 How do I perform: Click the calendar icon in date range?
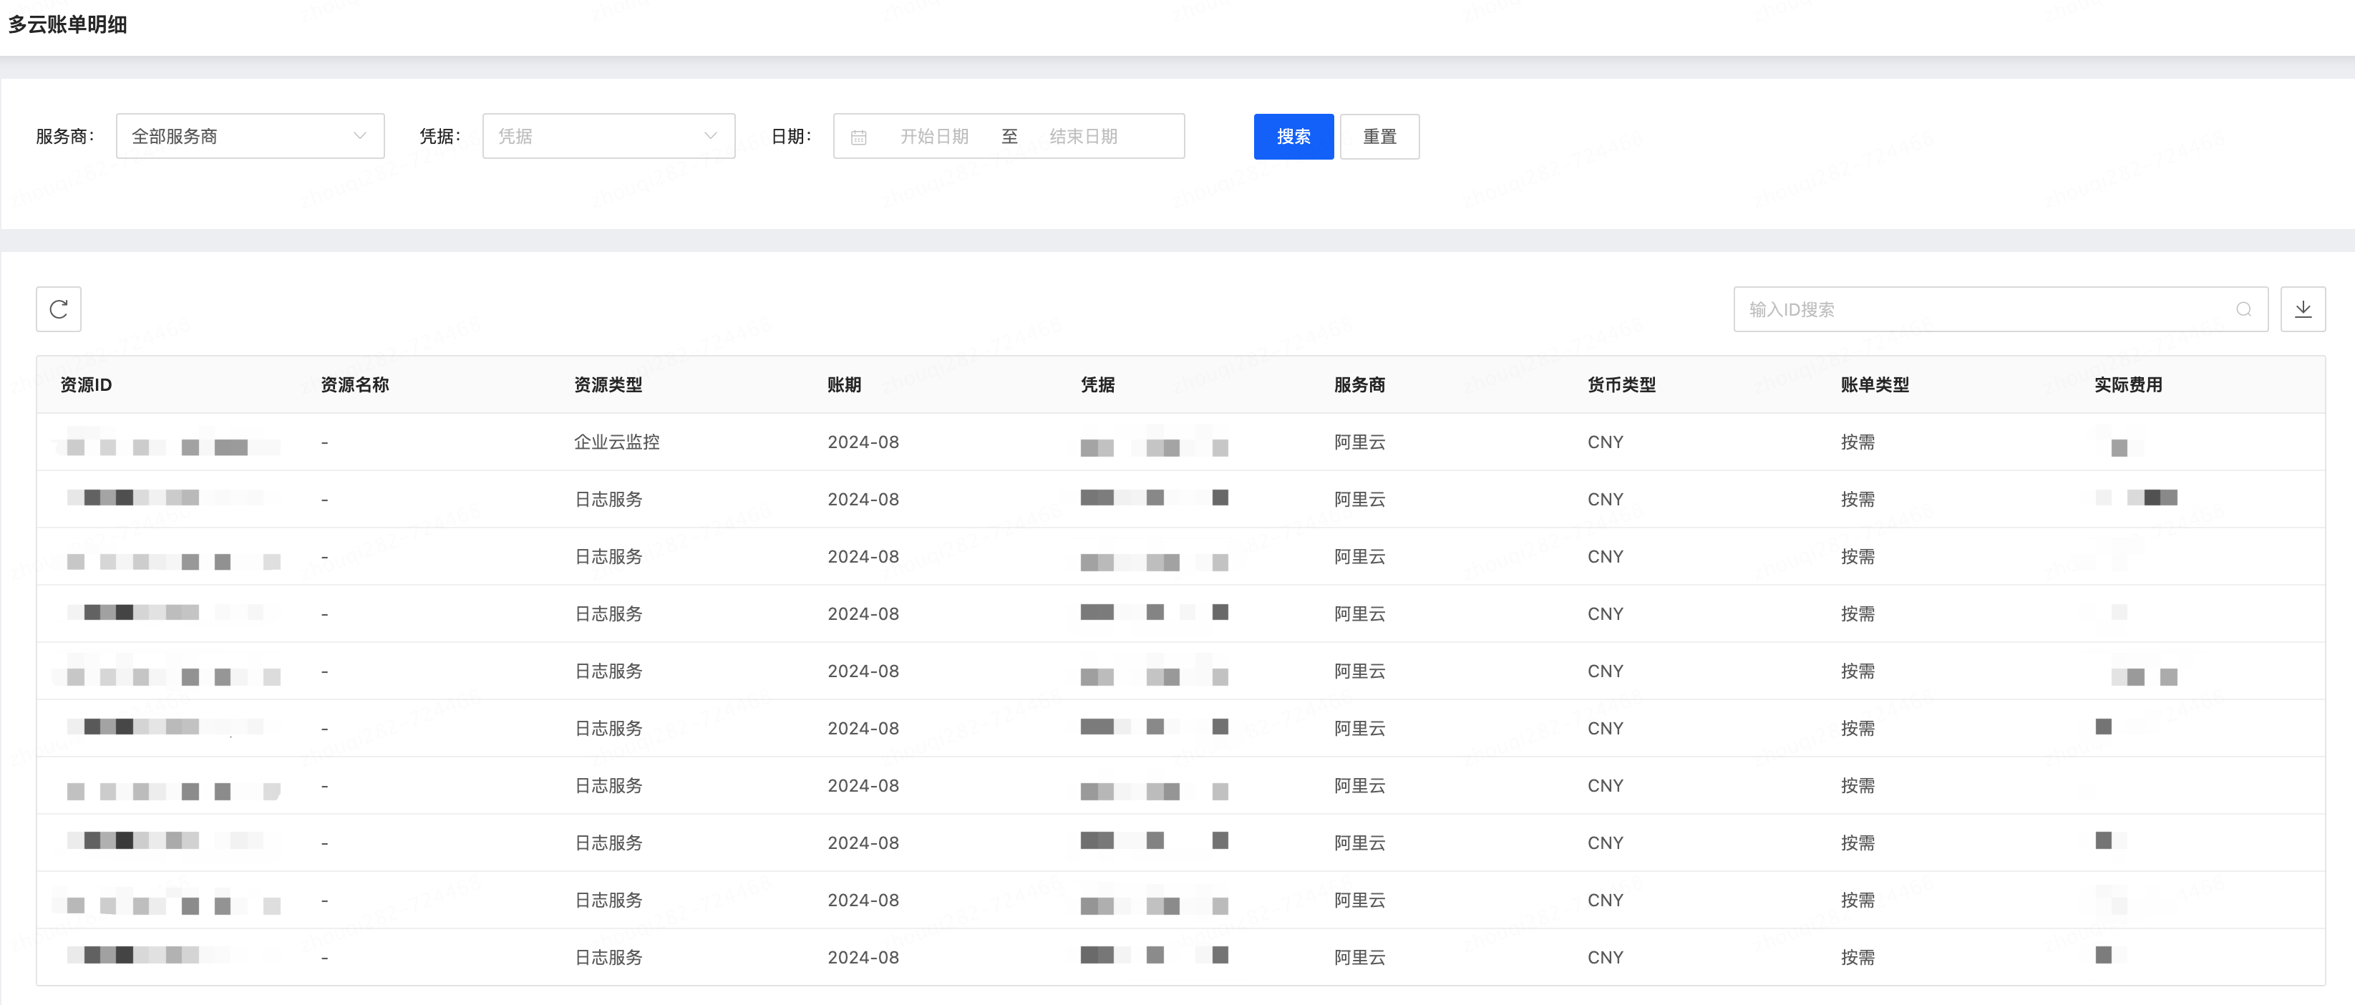pos(858,137)
